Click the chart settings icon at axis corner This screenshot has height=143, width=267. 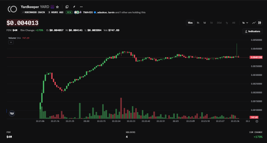257,121
